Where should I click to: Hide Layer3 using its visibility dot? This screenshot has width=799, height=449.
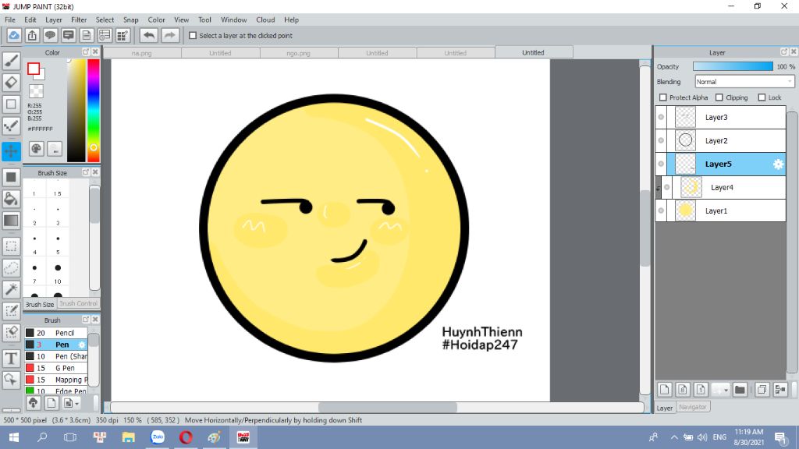[661, 117]
